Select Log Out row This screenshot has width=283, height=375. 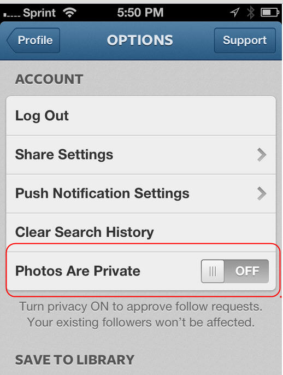[141, 116]
